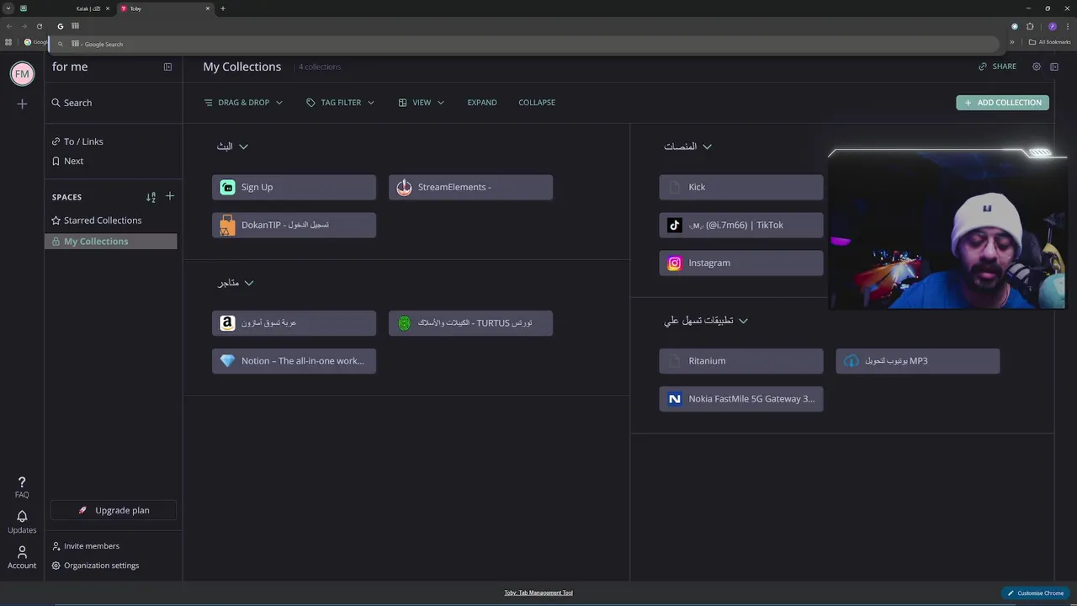Screen dimensions: 1077x606
Task: Click the TURTUS green logo icon
Action: coord(404,322)
